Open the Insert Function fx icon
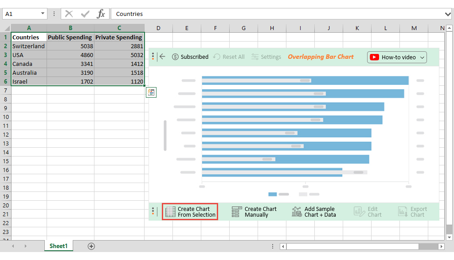454x260 pixels. point(101,13)
